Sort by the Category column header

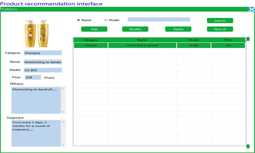tap(90, 40)
